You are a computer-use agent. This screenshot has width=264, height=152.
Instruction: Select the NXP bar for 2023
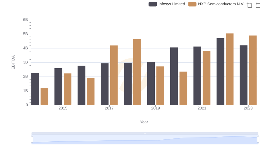253,70
